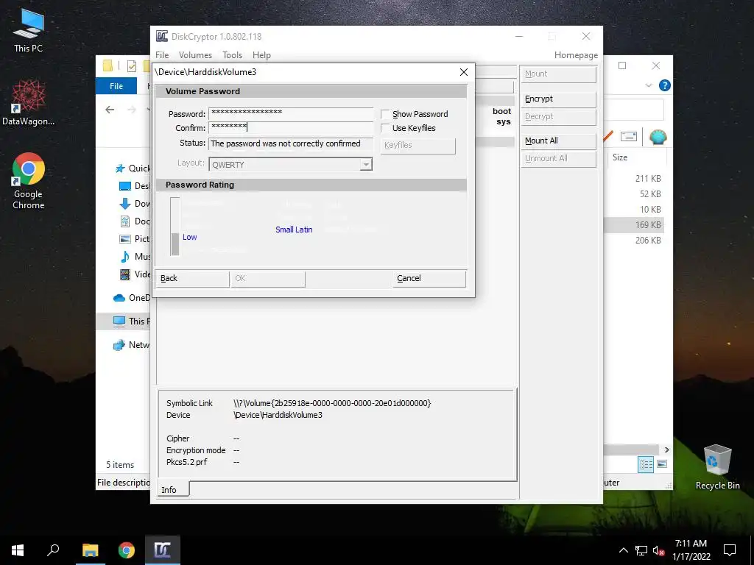Switch Explorer to details view icon
The image size is (754, 565).
(x=646, y=464)
